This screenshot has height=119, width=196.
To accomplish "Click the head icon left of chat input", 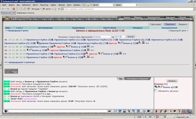I will (x=6, y=111).
